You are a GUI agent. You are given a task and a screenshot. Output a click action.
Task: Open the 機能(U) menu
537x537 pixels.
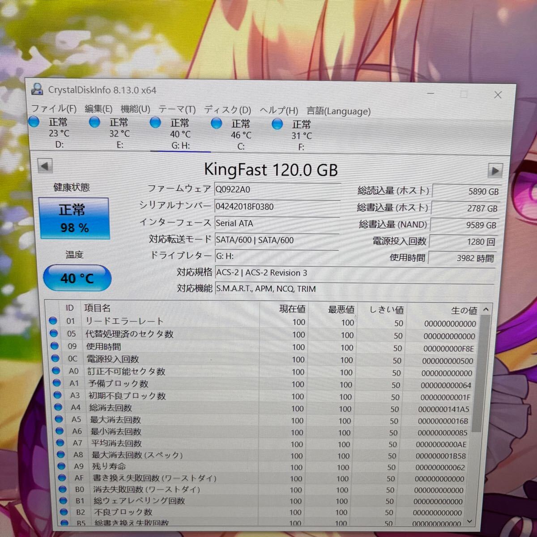tap(135, 109)
